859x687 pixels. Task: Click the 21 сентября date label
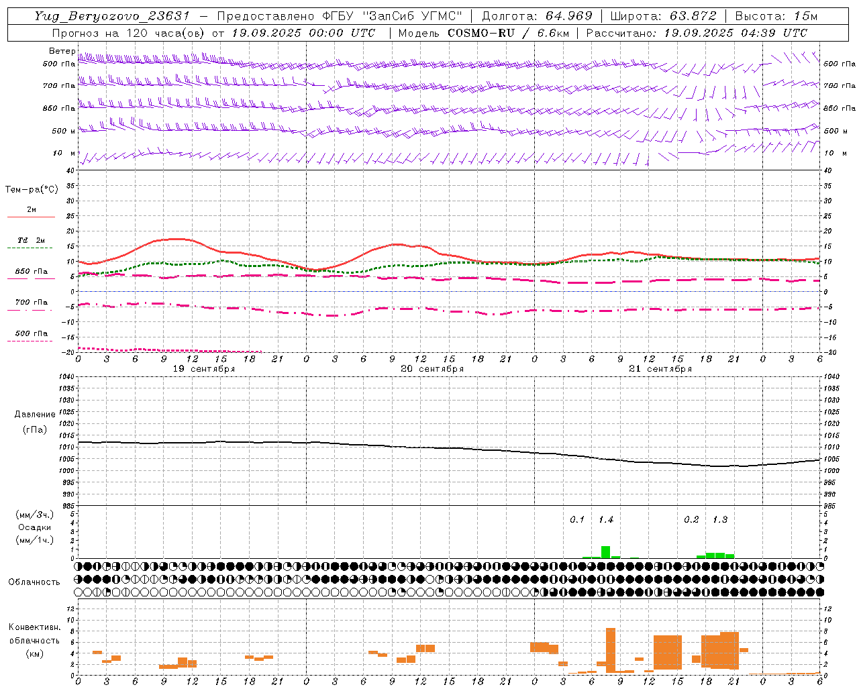tap(660, 369)
